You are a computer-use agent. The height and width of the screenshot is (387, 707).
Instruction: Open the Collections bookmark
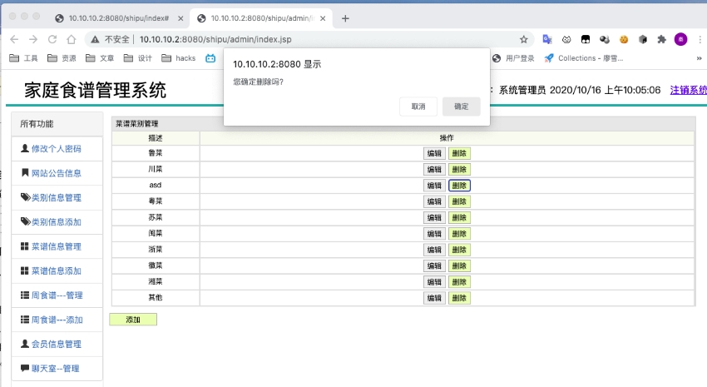coord(584,58)
